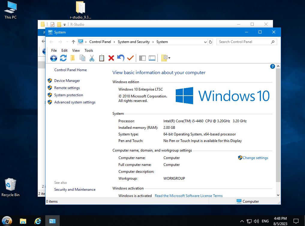Click the System window taskbar button
The image size is (305, 226).
(x=52, y=221)
